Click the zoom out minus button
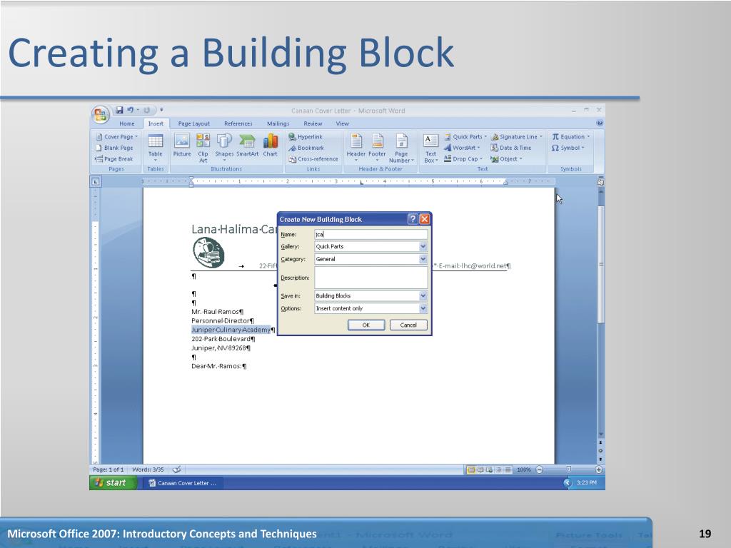Viewport: 731px width, 548px height. 540,470
